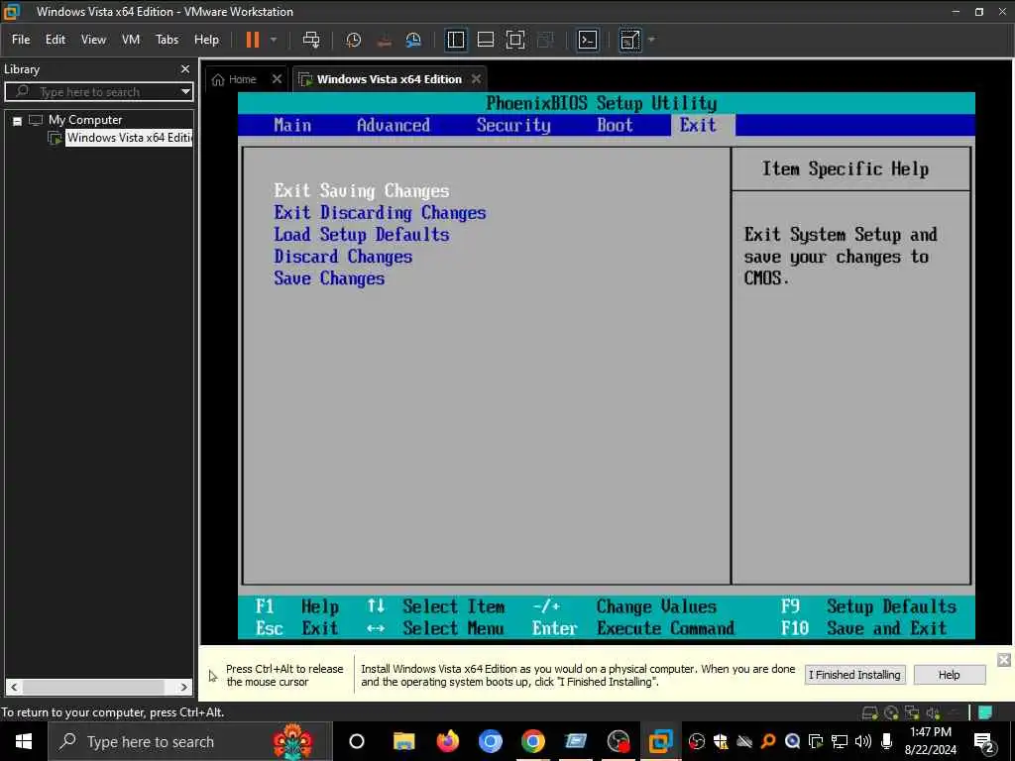1015x761 pixels.
Task: Open the stretch mode dropdown arrow
Action: point(651,40)
